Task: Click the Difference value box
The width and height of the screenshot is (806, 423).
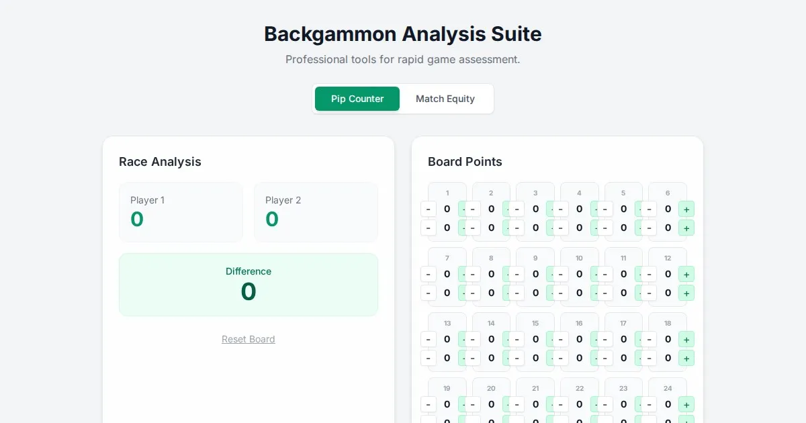Action: [x=249, y=284]
